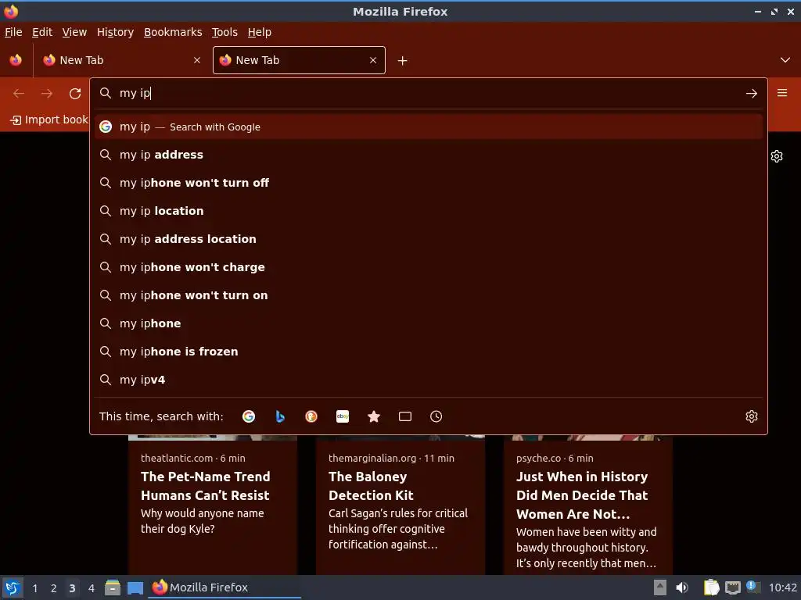Image resolution: width=801 pixels, height=600 pixels.
Task: Search with Google one-off engine icon
Action: tap(249, 416)
